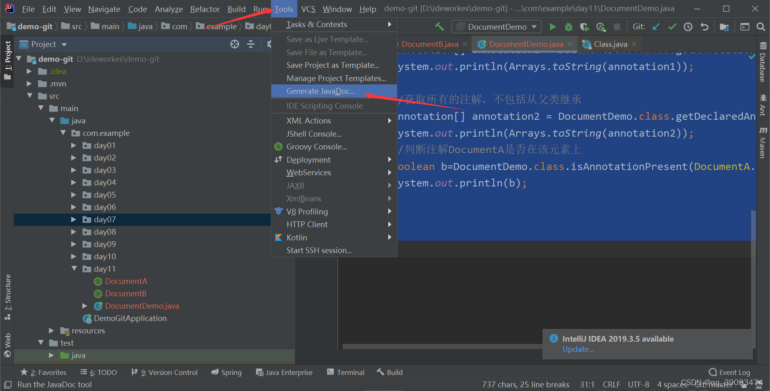Click the editor horizontal scrollbar
The height and width of the screenshot is (391, 770).
pyautogui.click(x=442, y=347)
